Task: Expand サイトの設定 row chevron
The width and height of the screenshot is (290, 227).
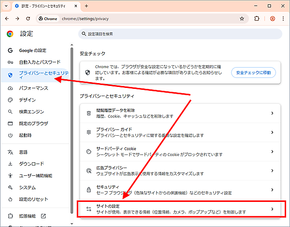Action: coord(272,209)
